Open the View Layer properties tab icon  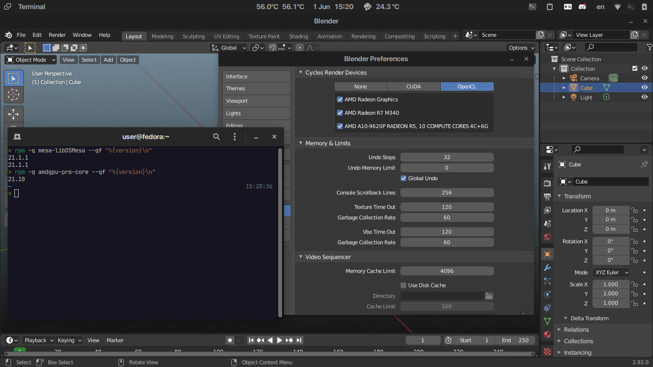tap(547, 210)
